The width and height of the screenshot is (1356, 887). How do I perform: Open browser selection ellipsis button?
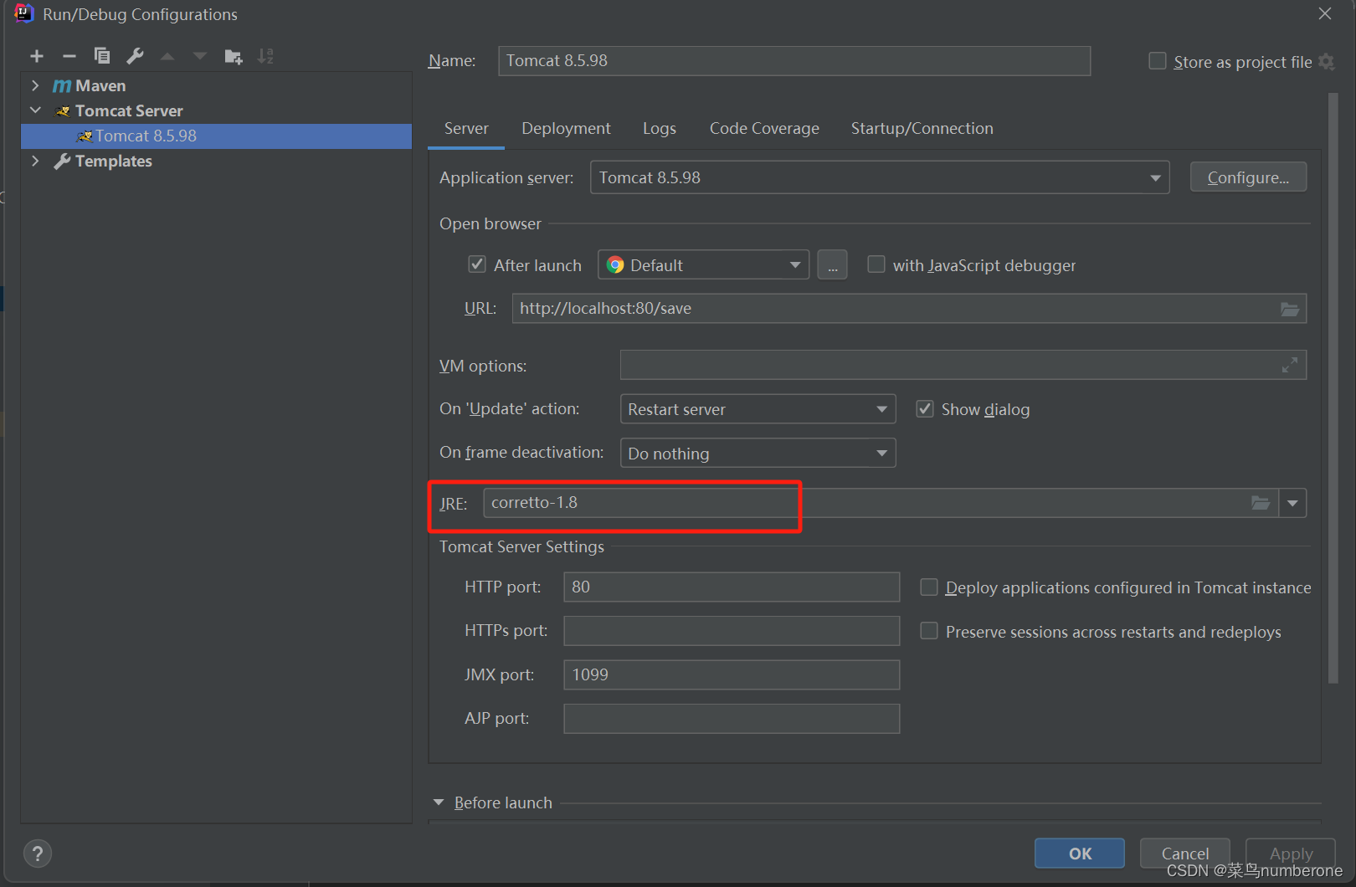click(x=832, y=265)
